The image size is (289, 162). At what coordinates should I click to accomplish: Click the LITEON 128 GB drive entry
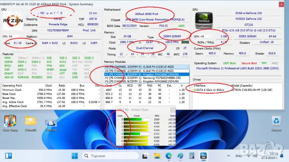pos(252,90)
